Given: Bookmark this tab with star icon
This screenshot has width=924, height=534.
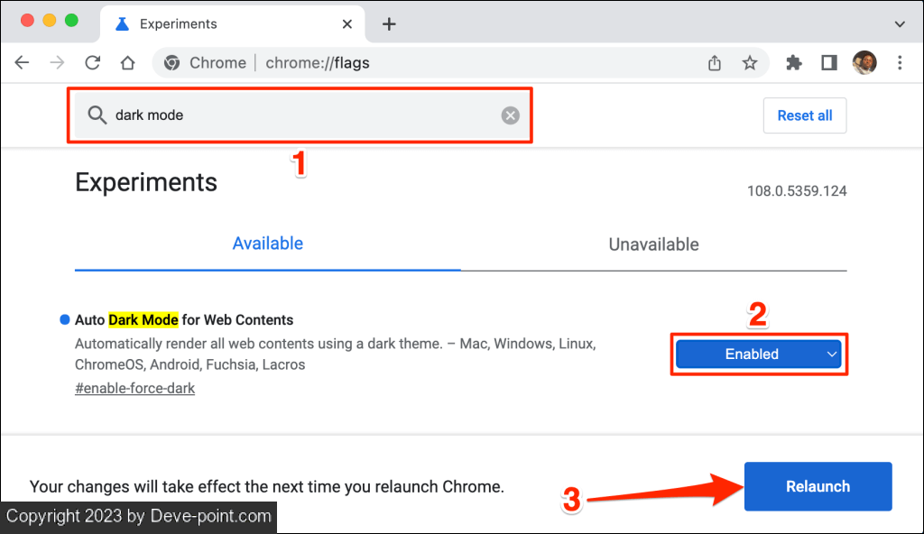Looking at the screenshot, I should tap(749, 63).
